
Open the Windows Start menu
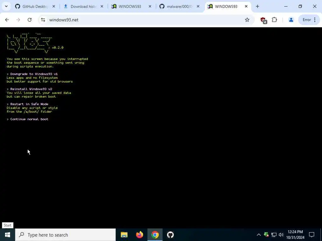point(8,235)
